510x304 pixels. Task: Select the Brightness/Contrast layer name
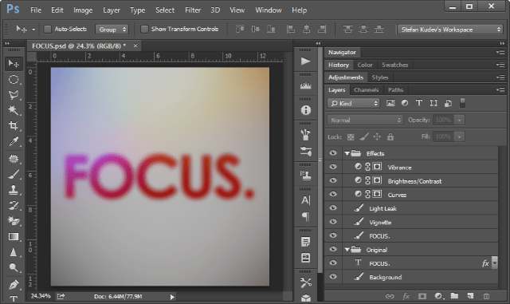point(414,181)
